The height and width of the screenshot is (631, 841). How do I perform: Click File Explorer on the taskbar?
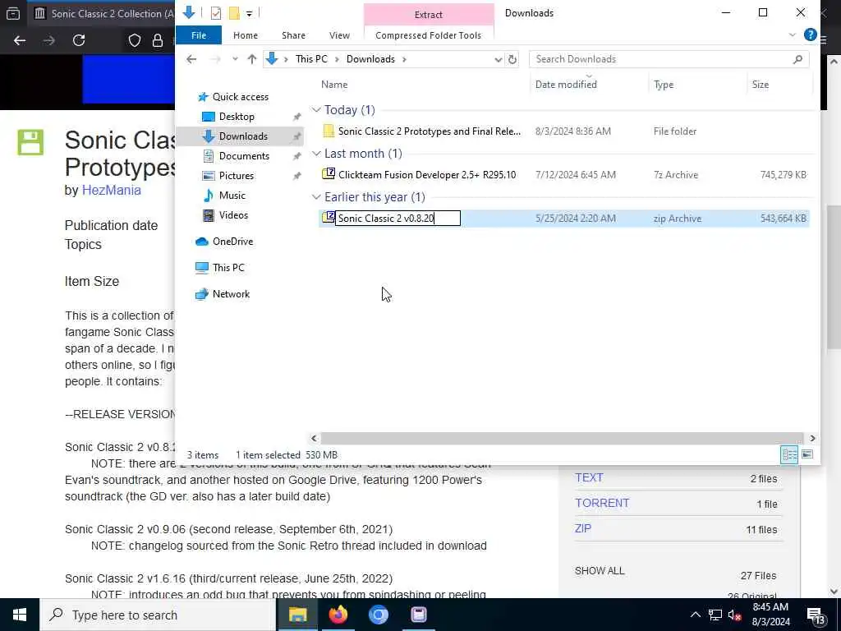click(x=297, y=615)
